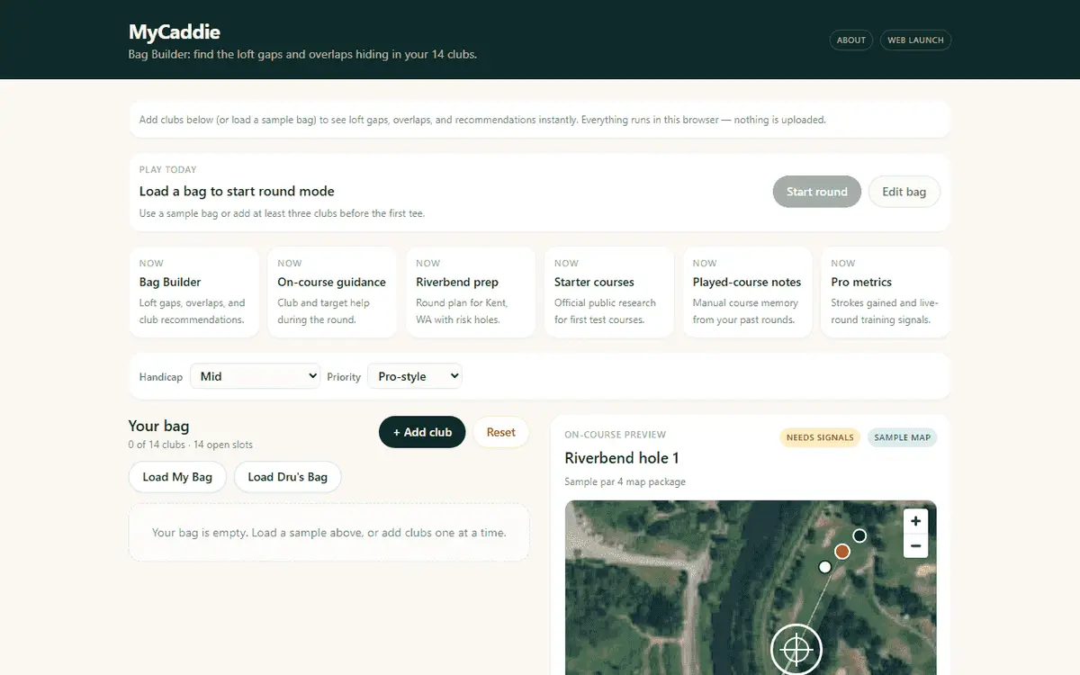This screenshot has width=1080, height=675.
Task: Zoom out on the Riverbend map
Action: 915,545
